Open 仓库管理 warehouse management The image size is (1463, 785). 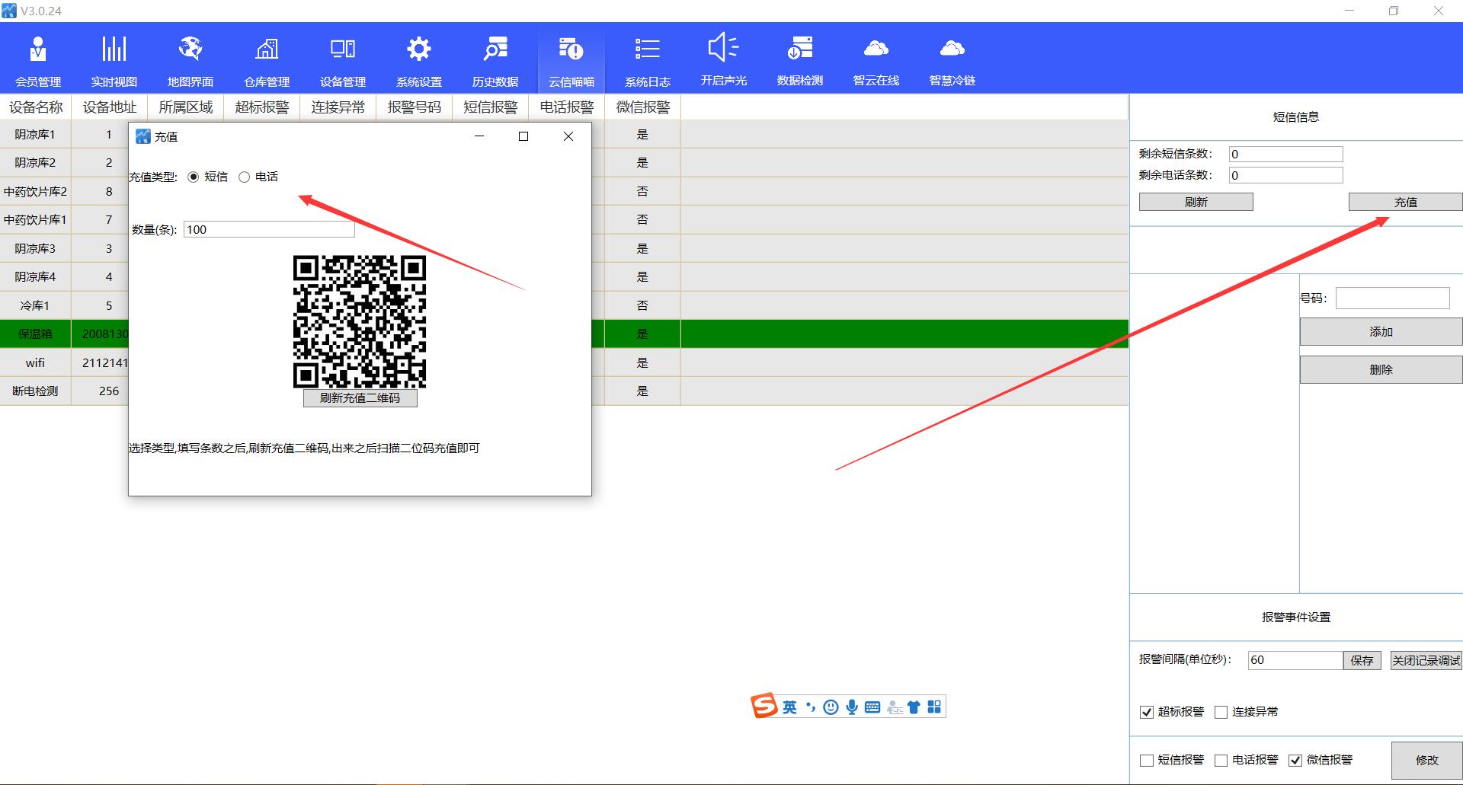(x=267, y=61)
